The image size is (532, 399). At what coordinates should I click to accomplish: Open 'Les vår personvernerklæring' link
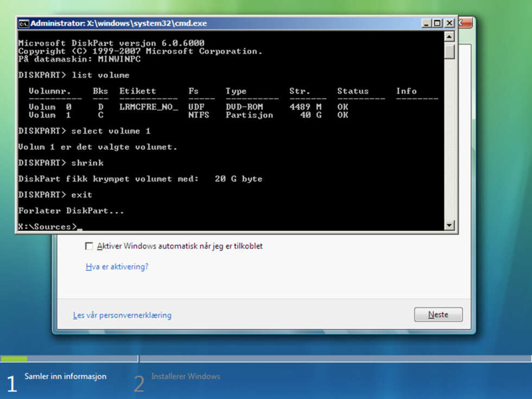[x=122, y=315]
